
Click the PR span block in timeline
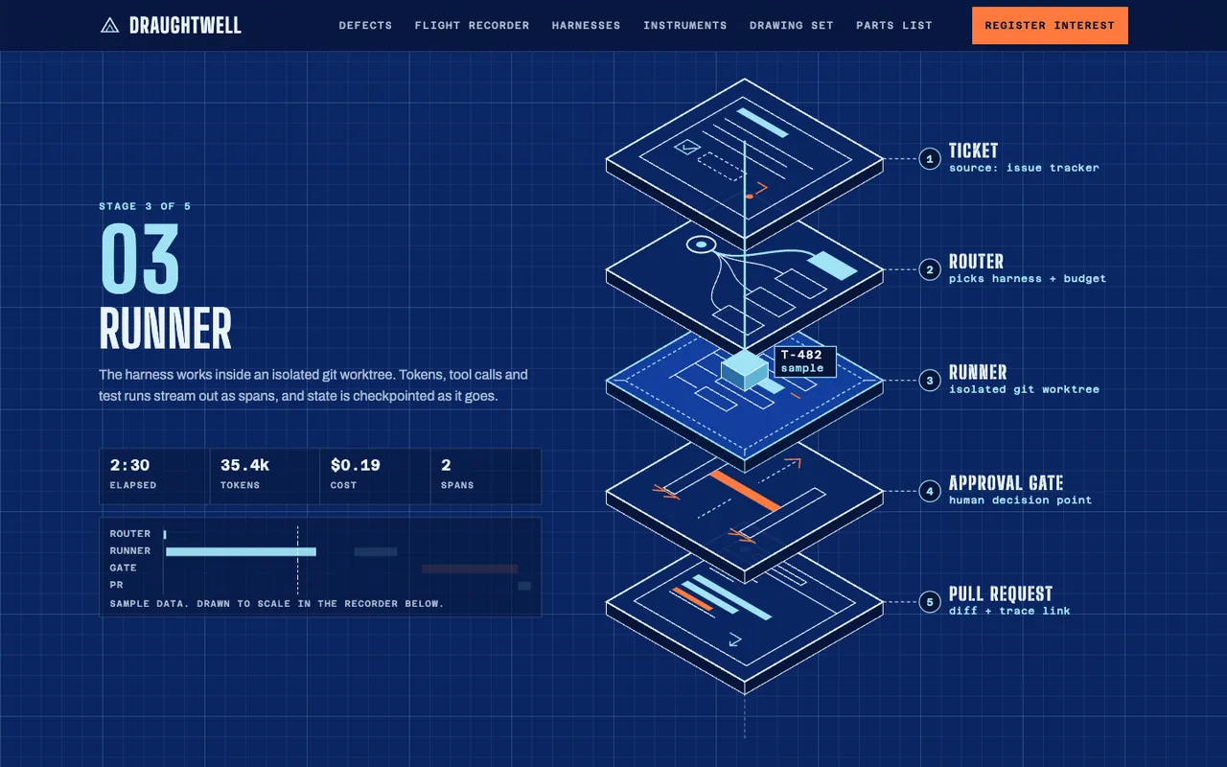(x=524, y=586)
